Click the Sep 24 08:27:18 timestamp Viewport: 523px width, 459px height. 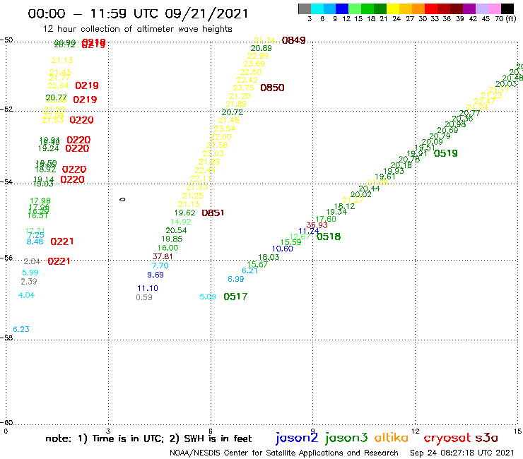[462, 453]
